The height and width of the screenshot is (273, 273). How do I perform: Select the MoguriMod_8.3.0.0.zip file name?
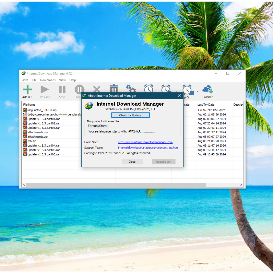click(42, 110)
